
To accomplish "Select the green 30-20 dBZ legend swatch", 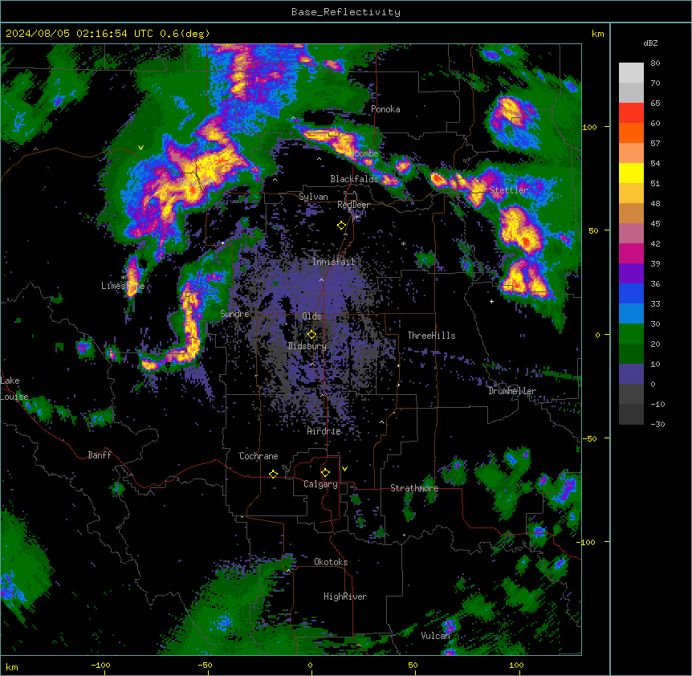I will (631, 334).
